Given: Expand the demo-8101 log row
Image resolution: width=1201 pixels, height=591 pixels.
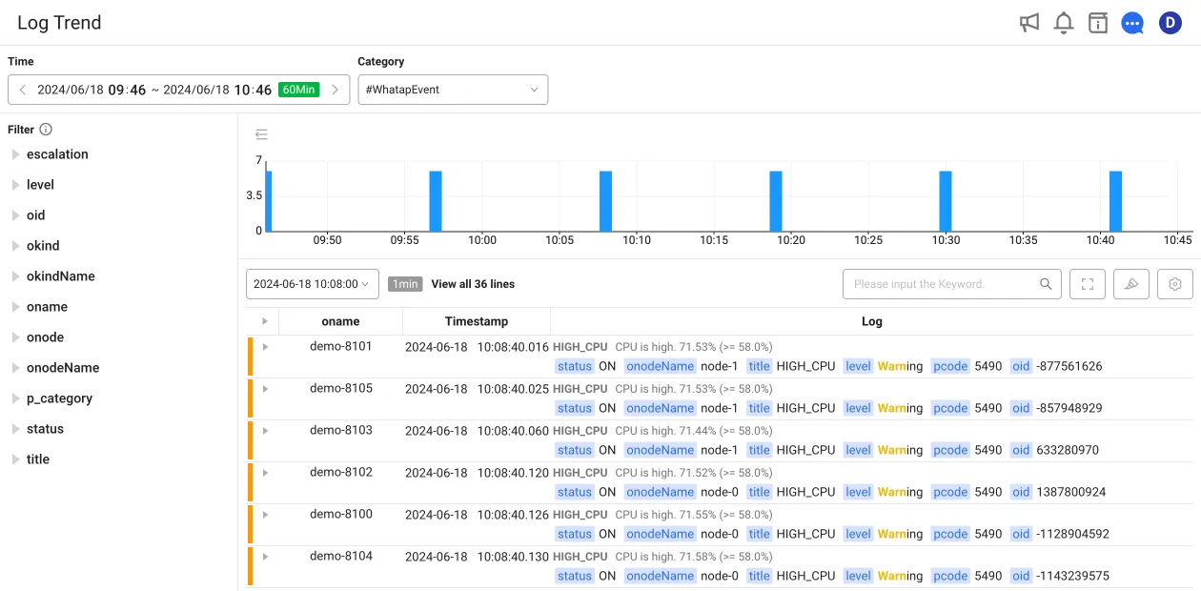Looking at the screenshot, I should point(265,347).
